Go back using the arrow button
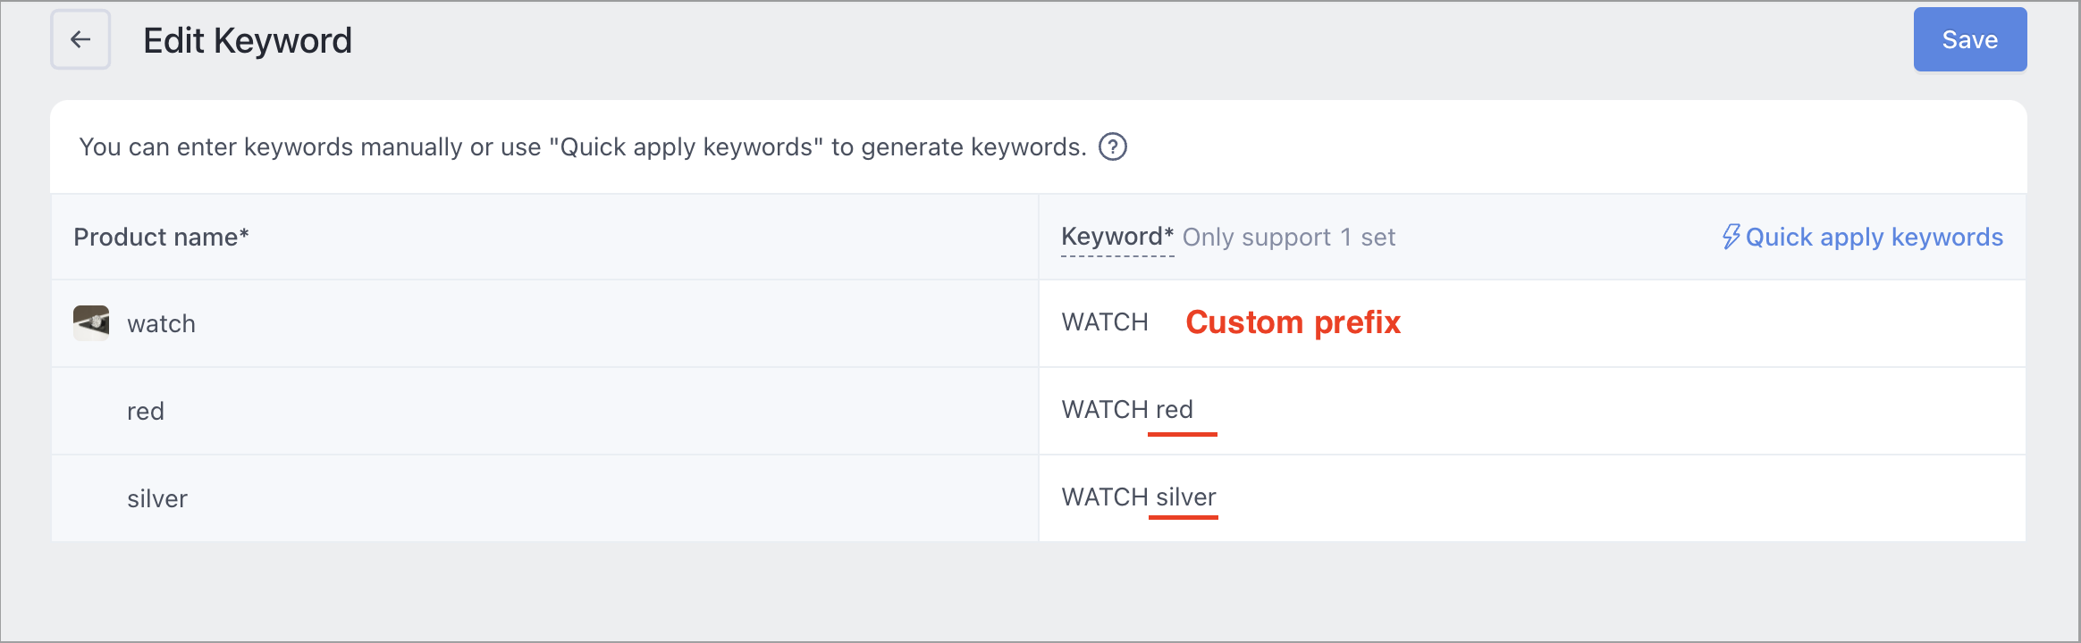The image size is (2081, 643). point(80,39)
